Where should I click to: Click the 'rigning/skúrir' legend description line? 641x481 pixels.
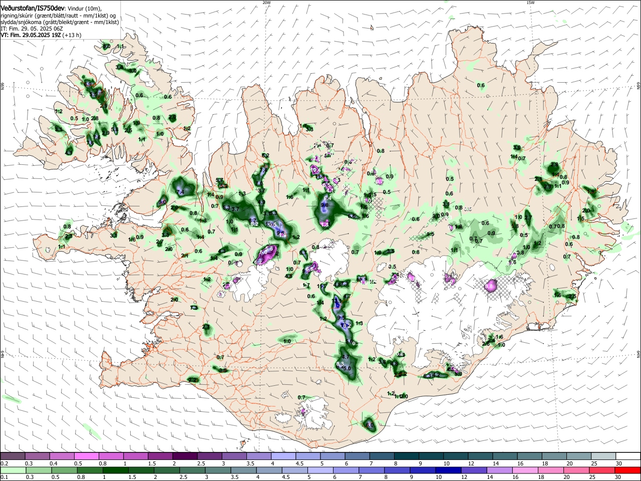coord(58,16)
